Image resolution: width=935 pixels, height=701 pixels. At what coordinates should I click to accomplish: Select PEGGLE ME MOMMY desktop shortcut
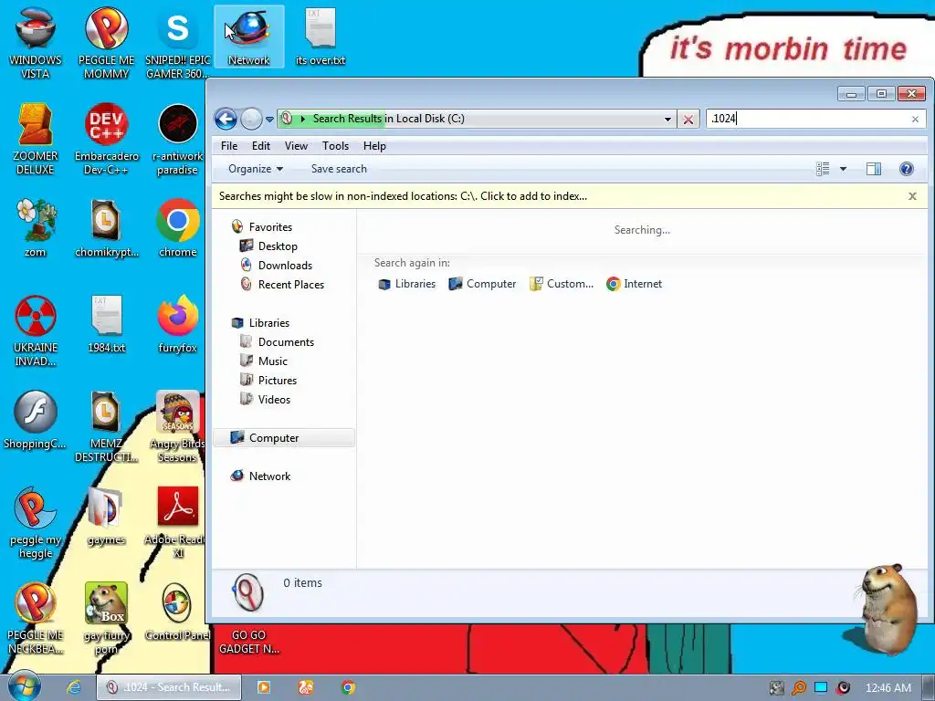pos(106,43)
